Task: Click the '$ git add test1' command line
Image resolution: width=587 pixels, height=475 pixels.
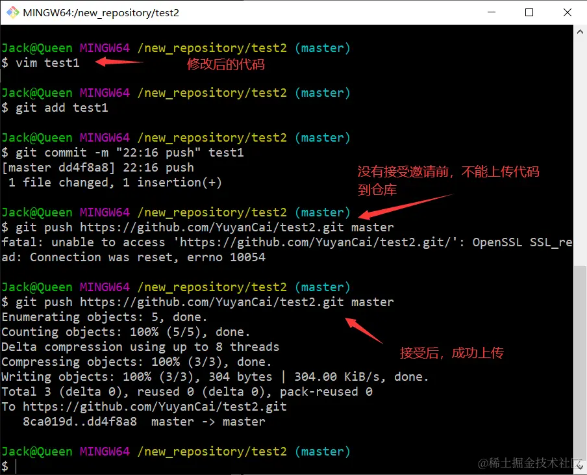Action: 55,108
